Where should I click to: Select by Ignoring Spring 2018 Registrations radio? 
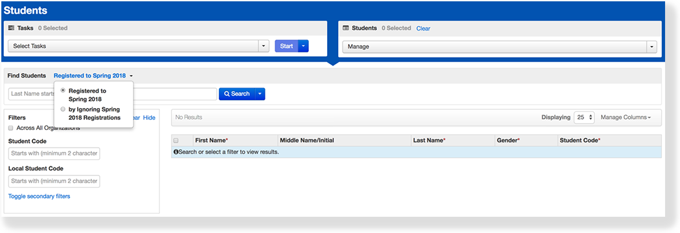click(63, 109)
